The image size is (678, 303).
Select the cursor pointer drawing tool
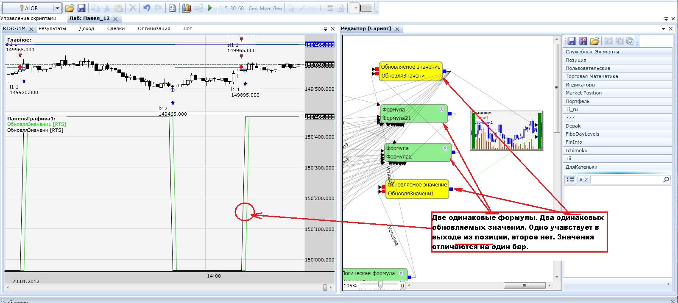[291, 8]
